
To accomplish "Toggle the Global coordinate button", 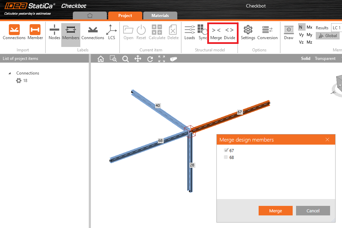I will tap(328, 36).
